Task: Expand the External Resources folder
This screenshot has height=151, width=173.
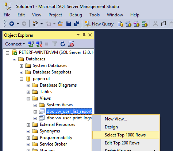Action: pyautogui.click(x=28, y=125)
